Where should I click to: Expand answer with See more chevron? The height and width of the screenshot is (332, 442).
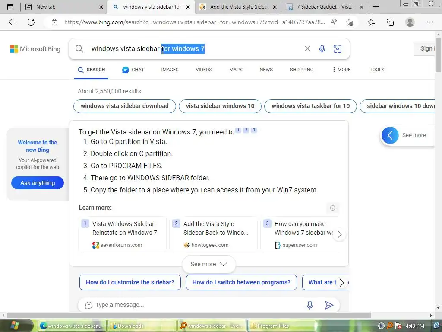click(x=208, y=264)
